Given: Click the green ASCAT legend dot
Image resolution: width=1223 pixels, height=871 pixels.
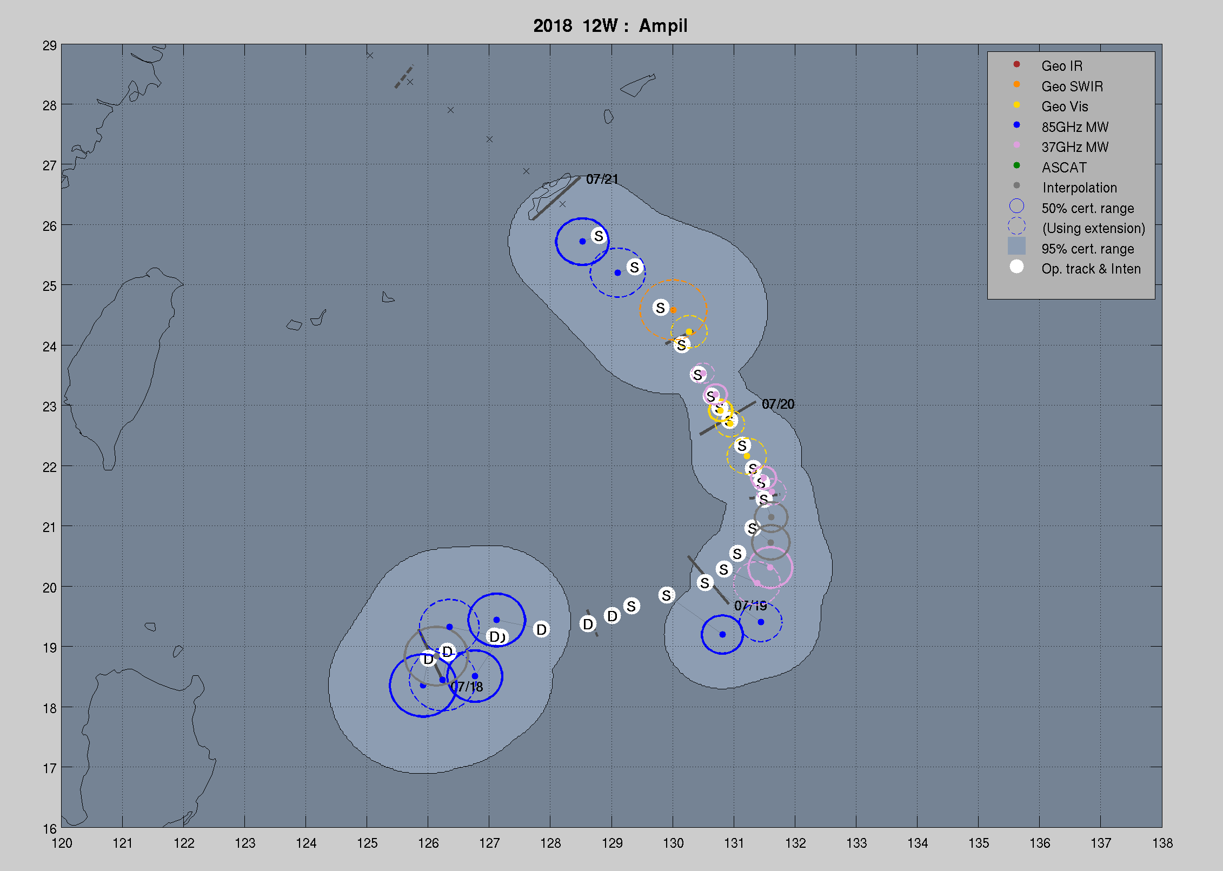Looking at the screenshot, I should pos(1016,165).
